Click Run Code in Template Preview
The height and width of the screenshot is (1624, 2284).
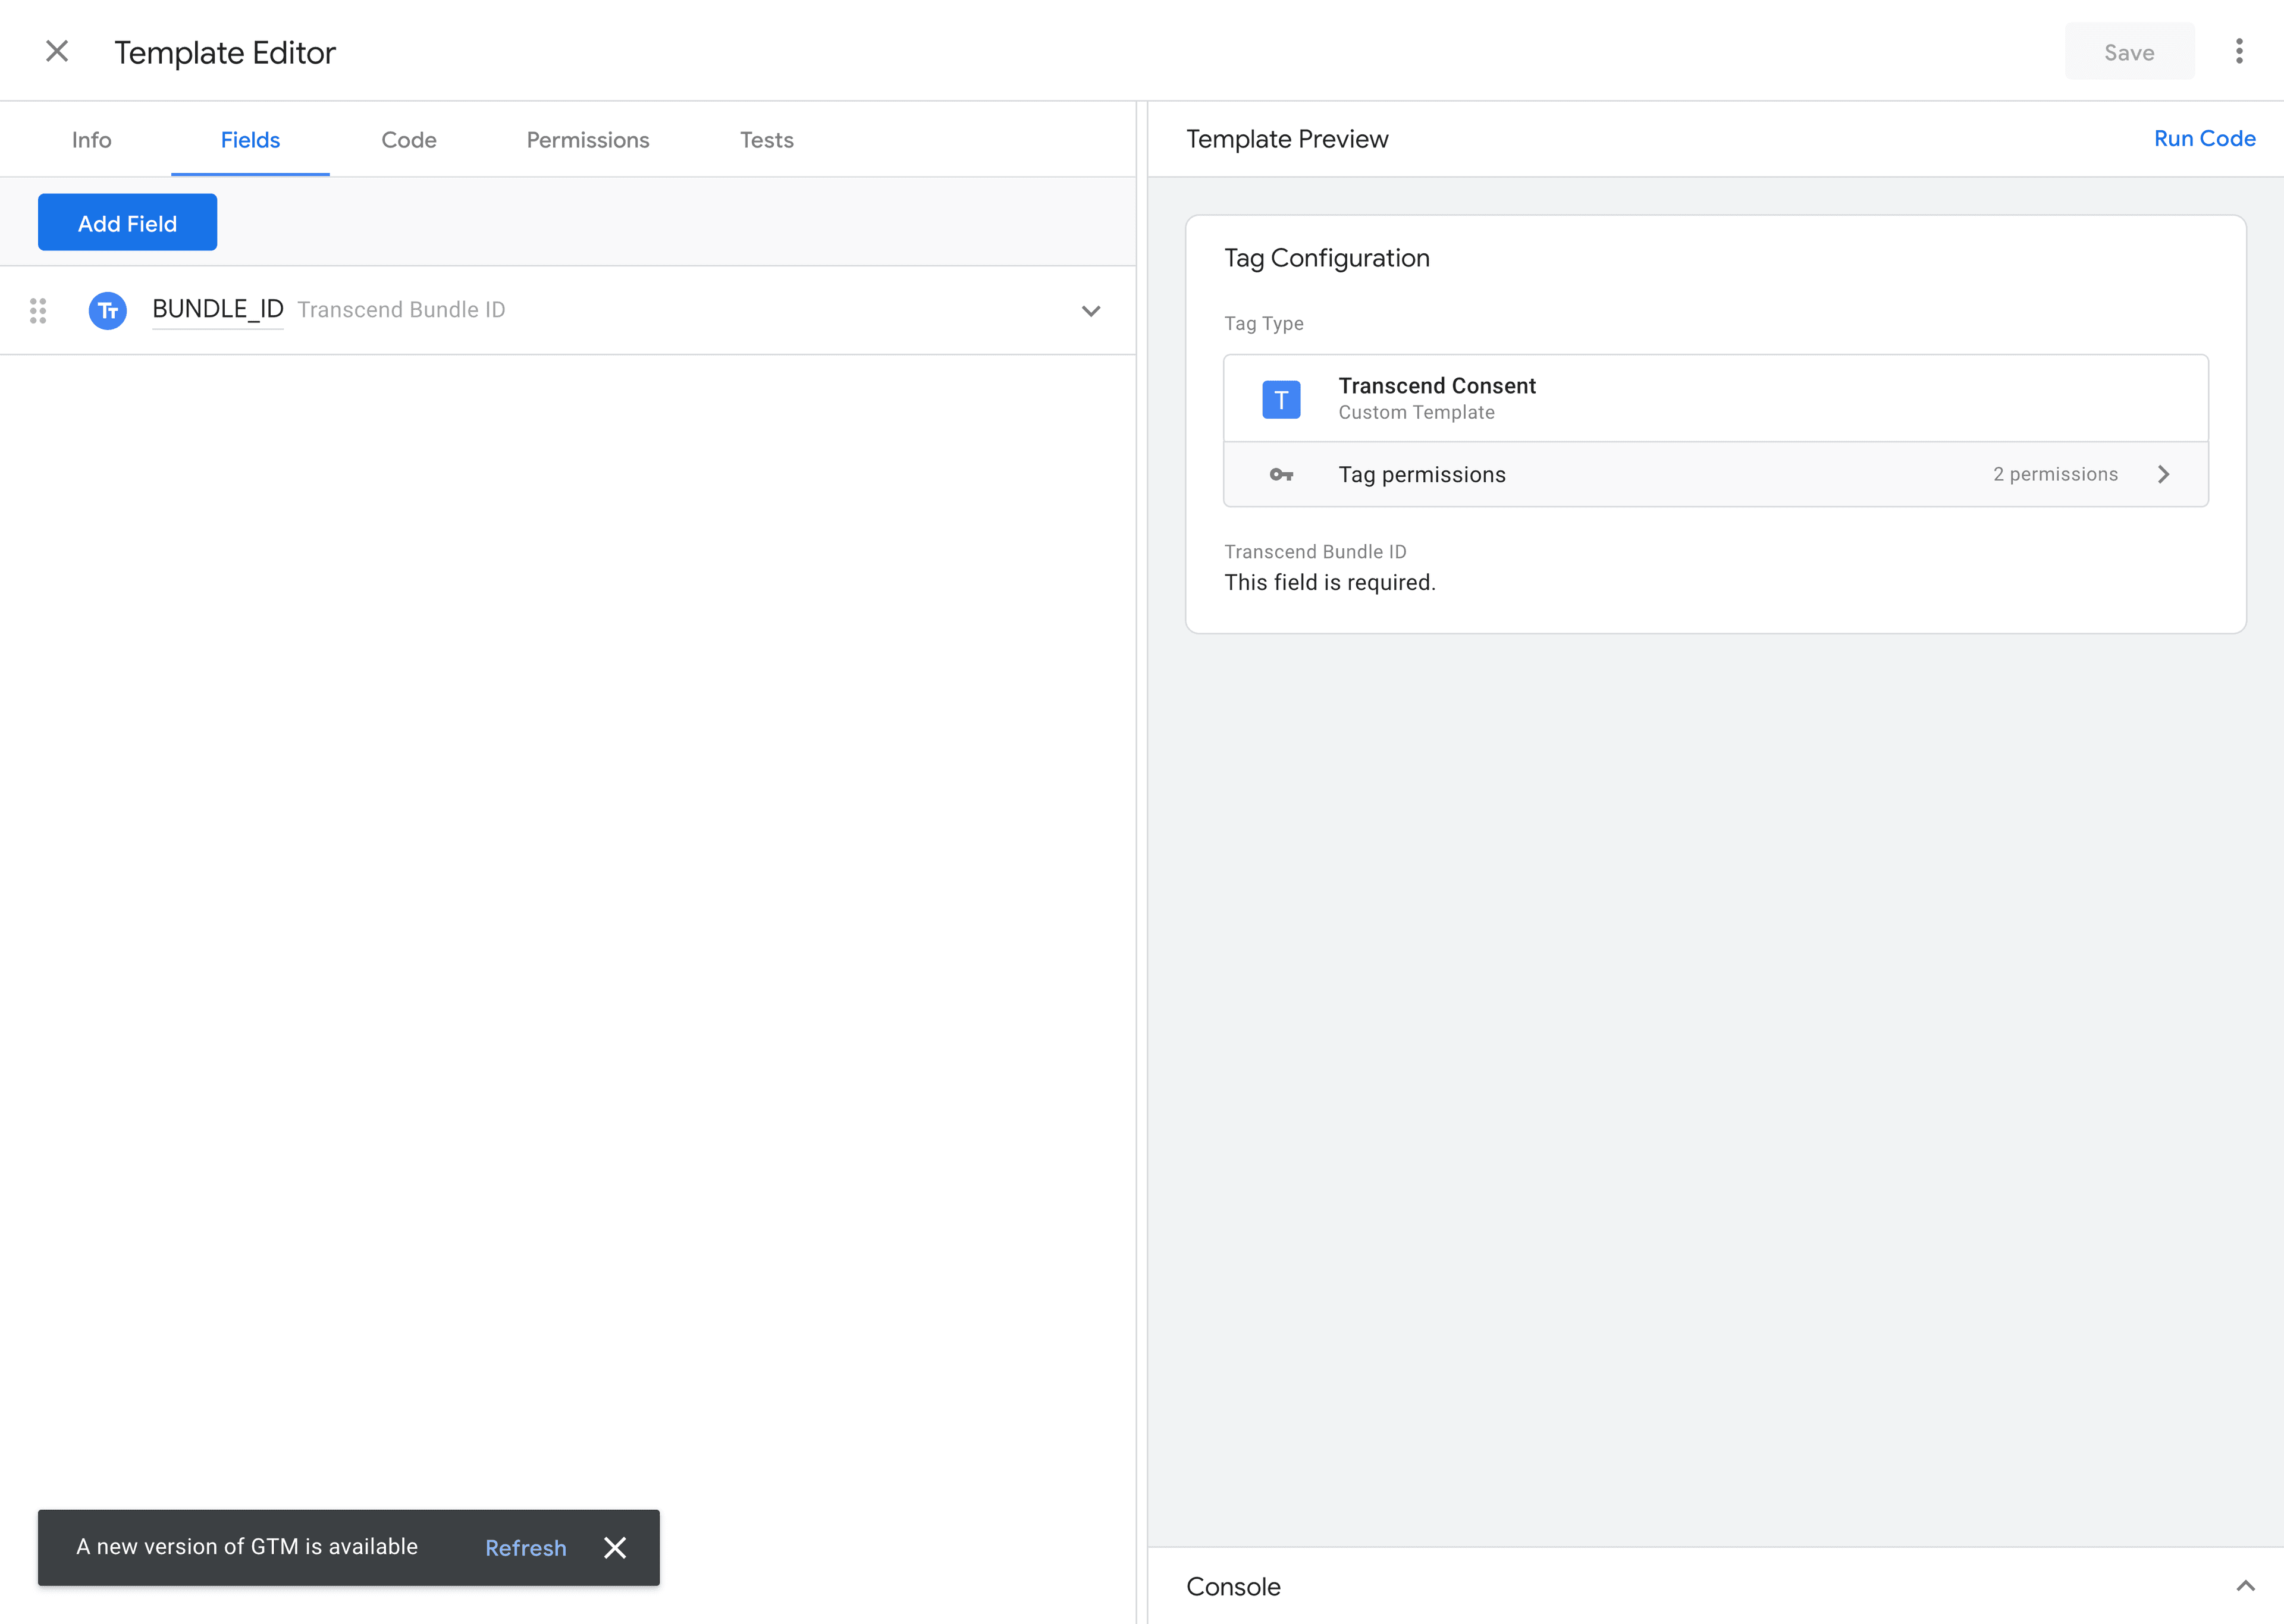point(2204,138)
